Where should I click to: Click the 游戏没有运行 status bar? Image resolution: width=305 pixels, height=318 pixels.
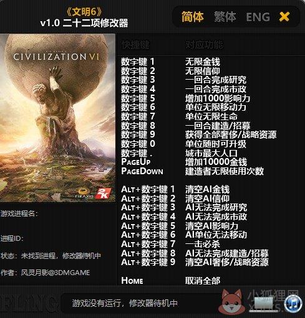(125, 304)
